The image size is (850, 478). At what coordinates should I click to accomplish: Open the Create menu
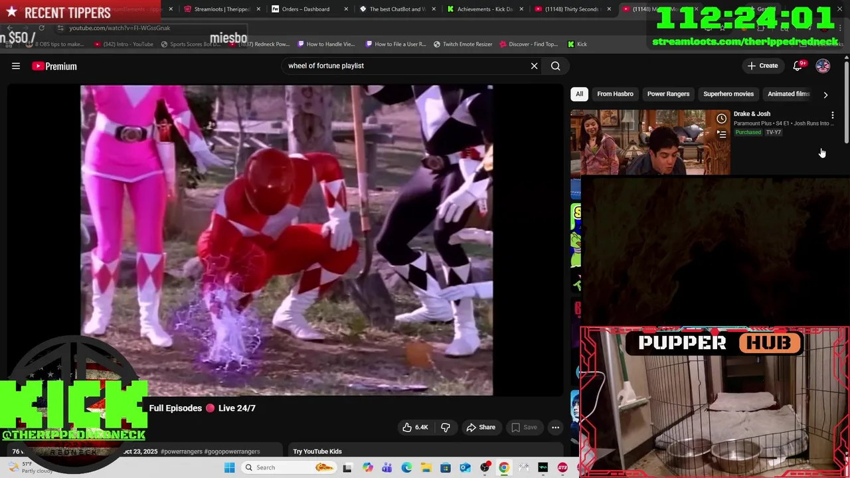[762, 66]
